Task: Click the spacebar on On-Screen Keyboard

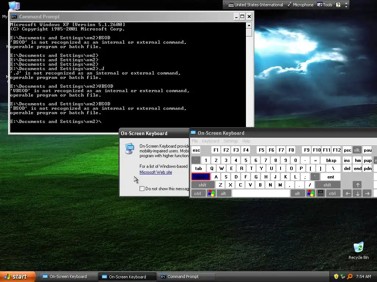Action: coord(261,193)
